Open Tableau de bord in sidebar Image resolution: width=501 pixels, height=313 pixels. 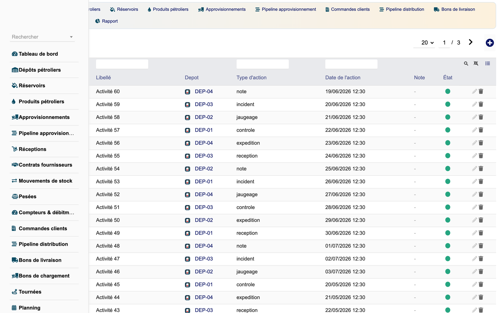click(x=44, y=54)
